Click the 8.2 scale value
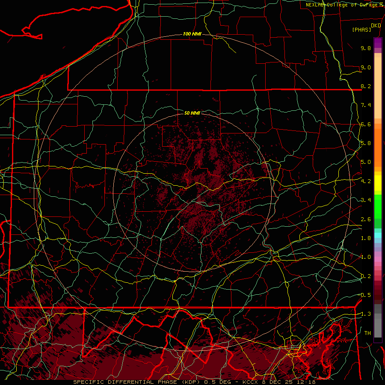Viewport: 385px width, 385px height. click(366, 86)
